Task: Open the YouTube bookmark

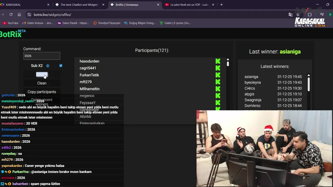Action: click(11, 23)
